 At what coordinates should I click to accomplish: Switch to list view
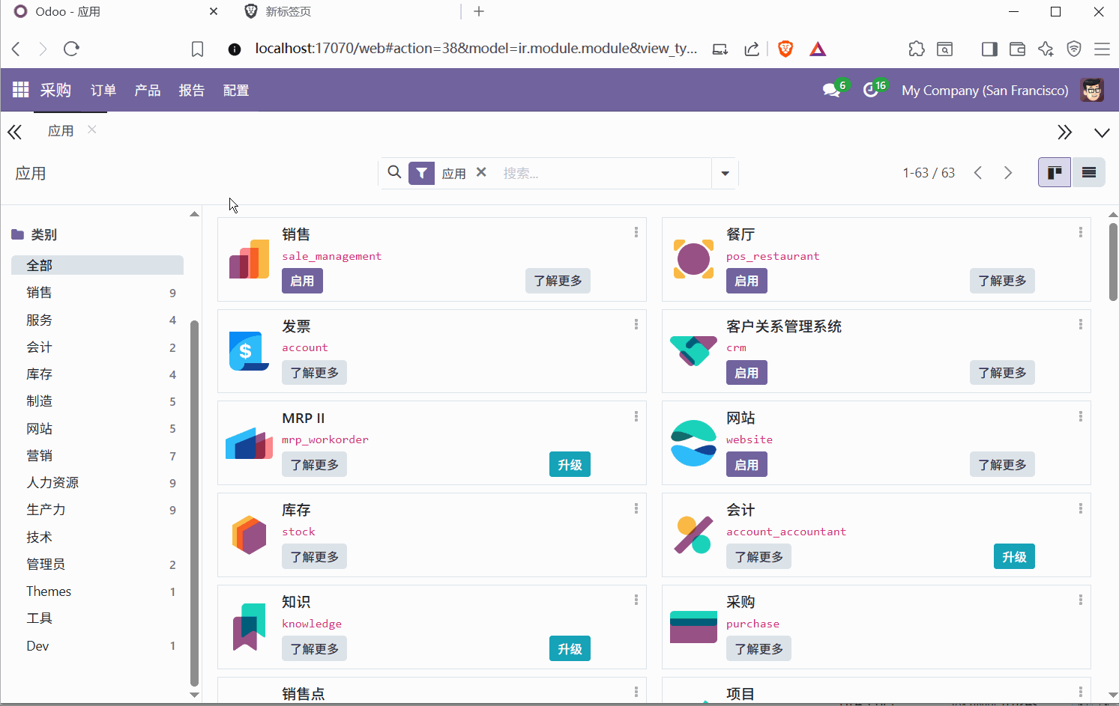[x=1088, y=173]
